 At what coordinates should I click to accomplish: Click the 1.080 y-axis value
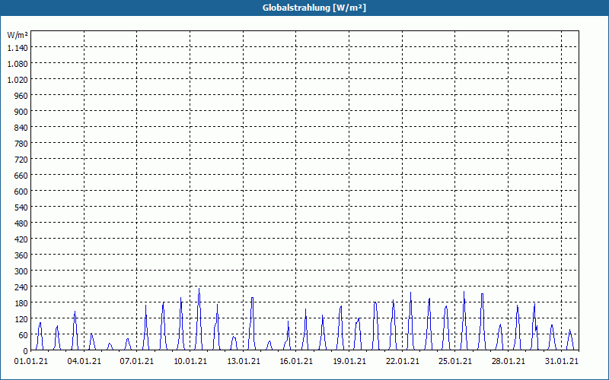coord(18,64)
